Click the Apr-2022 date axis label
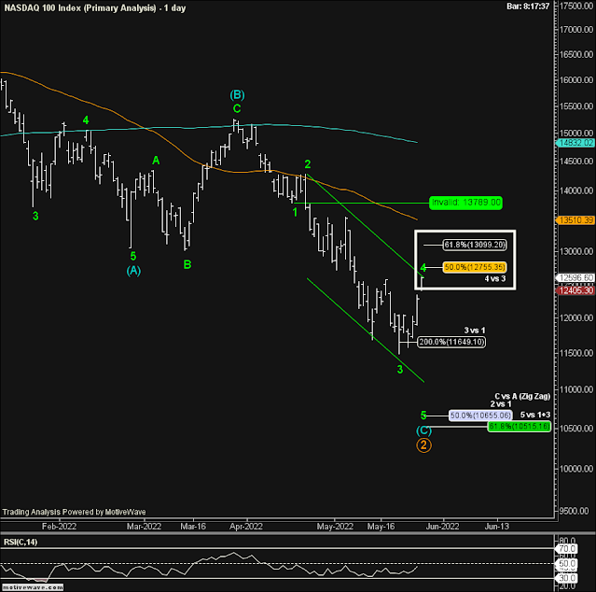Screen dimensions: 596x592 pos(246,527)
